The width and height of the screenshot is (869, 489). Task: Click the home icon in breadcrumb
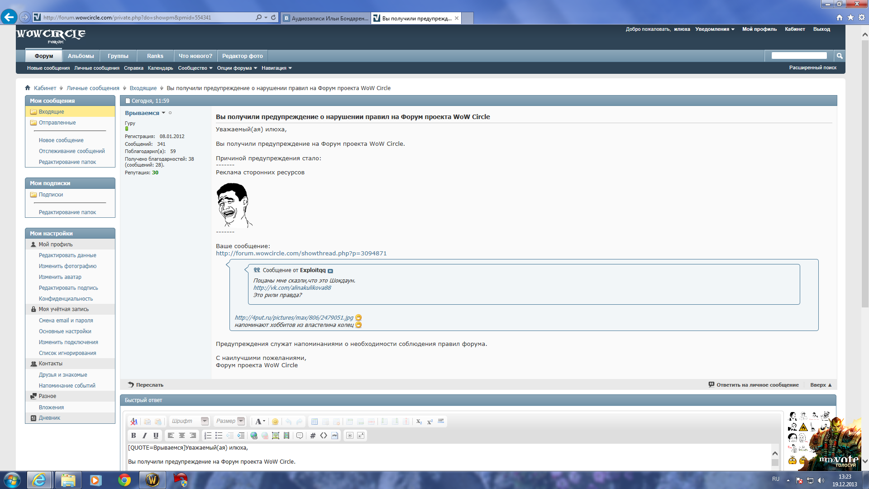pos(28,88)
